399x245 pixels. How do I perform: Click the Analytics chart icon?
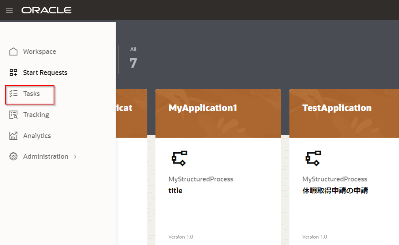coord(13,136)
